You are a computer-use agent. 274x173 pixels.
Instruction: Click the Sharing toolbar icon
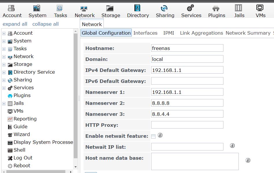point(165,11)
